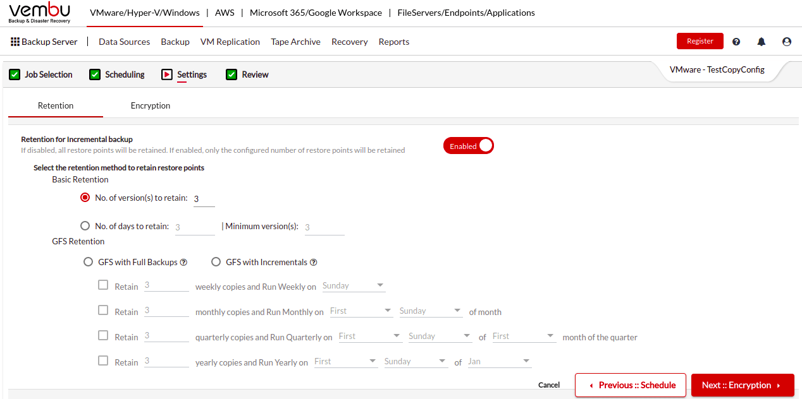This screenshot has width=802, height=399.
Task: Switch to Microsoft 365/Google Workspace tab
Action: point(316,13)
